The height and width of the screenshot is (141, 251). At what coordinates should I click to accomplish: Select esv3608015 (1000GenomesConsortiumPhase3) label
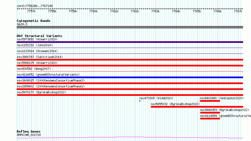click(x=51, y=80)
